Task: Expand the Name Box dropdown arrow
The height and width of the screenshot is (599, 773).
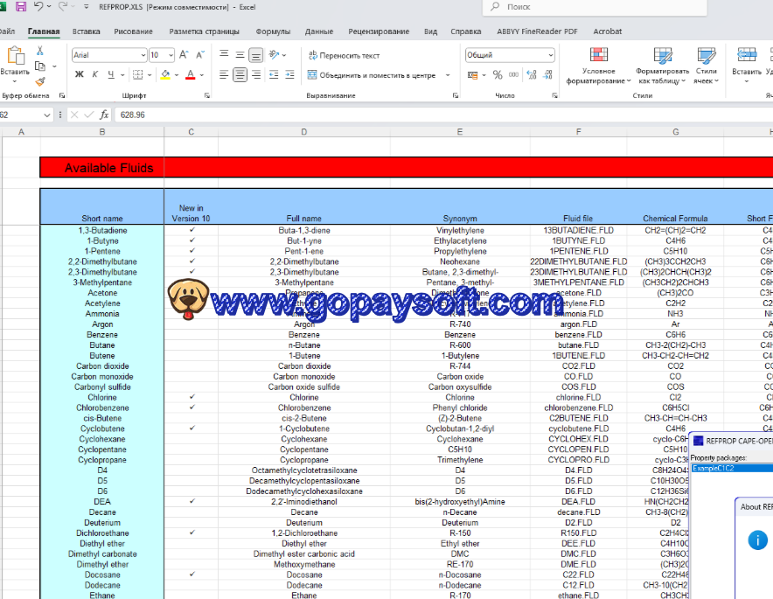Action: coord(47,115)
